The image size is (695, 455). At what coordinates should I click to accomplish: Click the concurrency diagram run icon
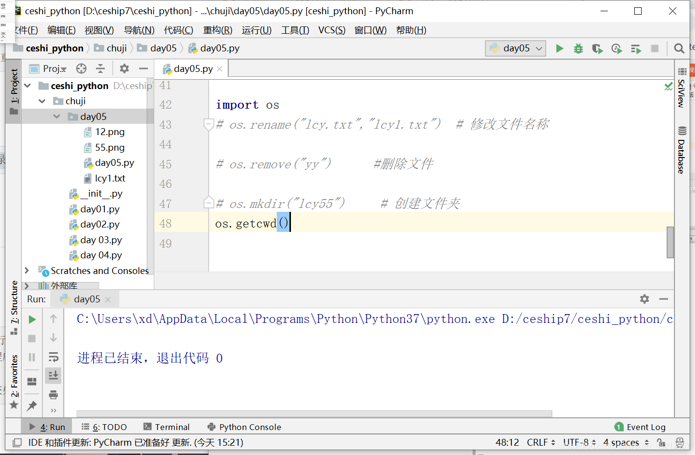point(636,48)
